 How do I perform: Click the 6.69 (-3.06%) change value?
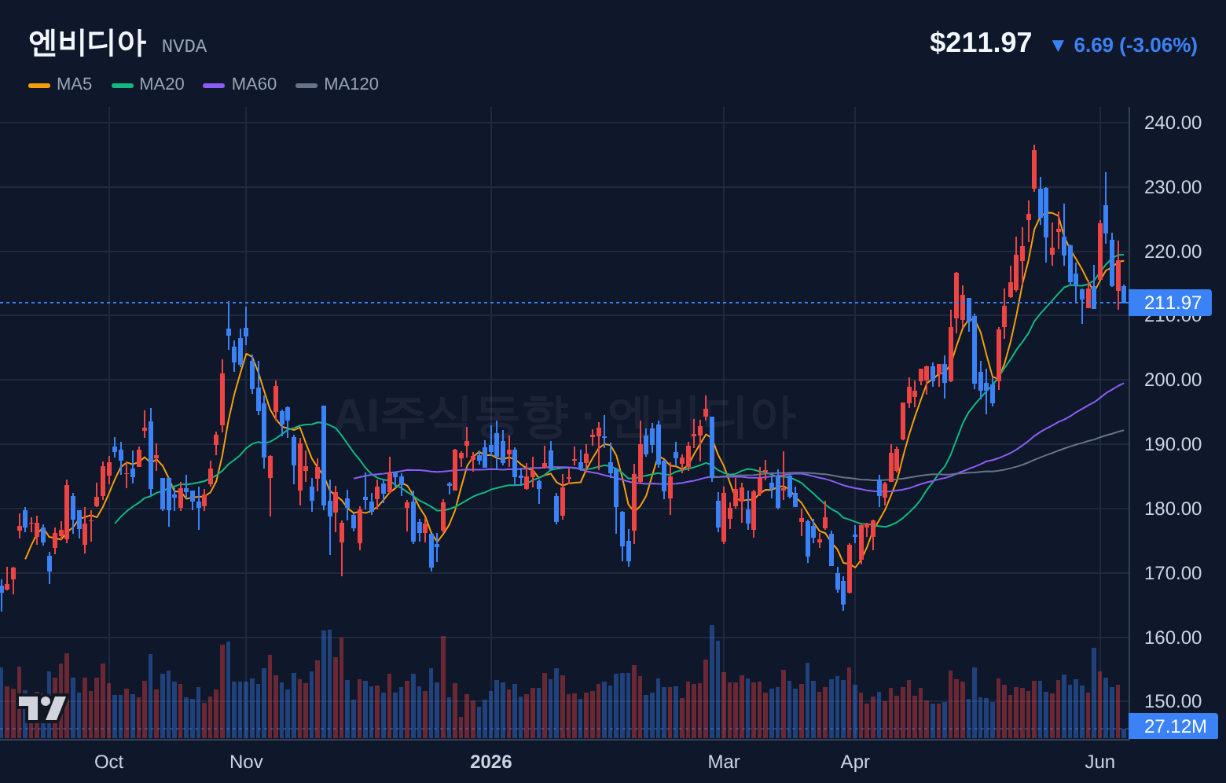click(x=1136, y=46)
